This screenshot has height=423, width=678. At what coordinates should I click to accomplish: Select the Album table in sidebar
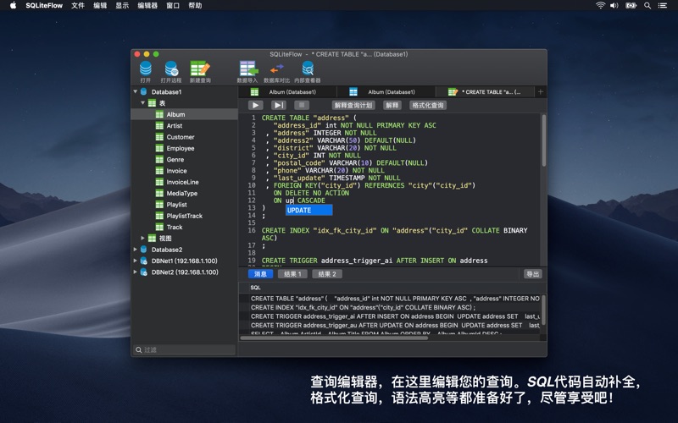[184, 114]
